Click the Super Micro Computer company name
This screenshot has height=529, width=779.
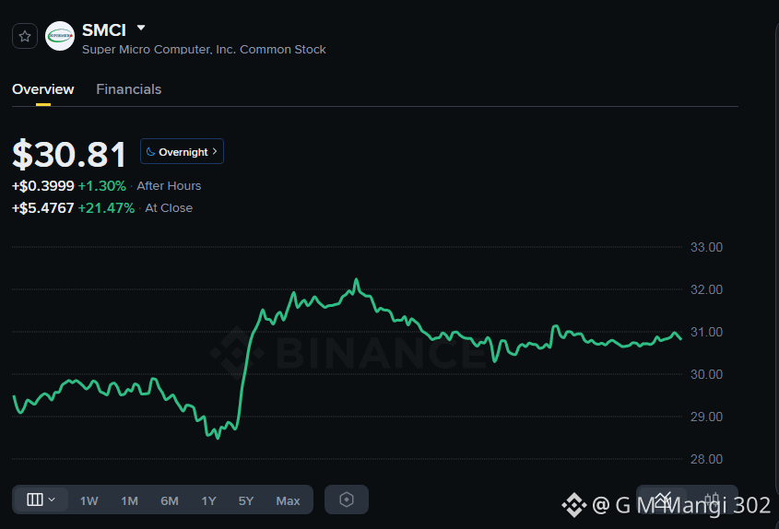[x=204, y=50]
